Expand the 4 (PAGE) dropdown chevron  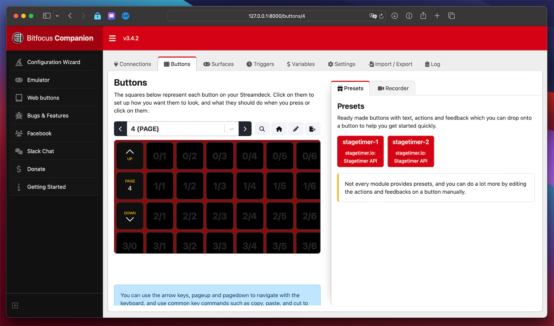[231, 129]
